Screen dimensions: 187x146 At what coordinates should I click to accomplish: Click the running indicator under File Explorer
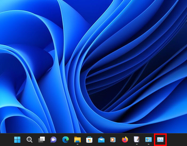(77, 144)
